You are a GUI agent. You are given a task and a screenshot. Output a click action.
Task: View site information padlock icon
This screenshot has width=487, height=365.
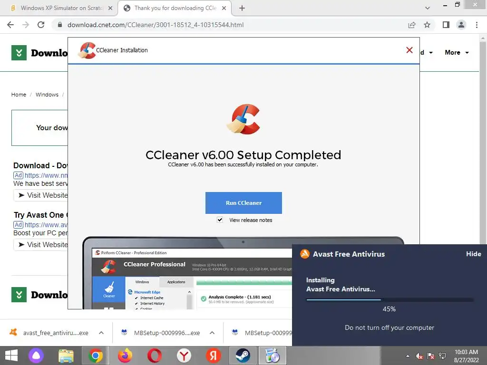point(60,25)
